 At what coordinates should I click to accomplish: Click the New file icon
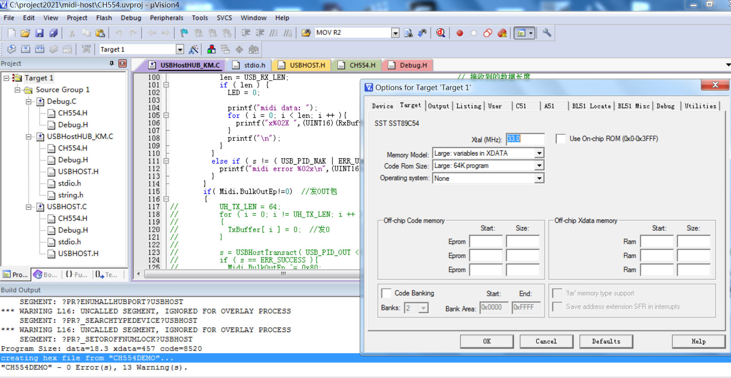click(12, 33)
